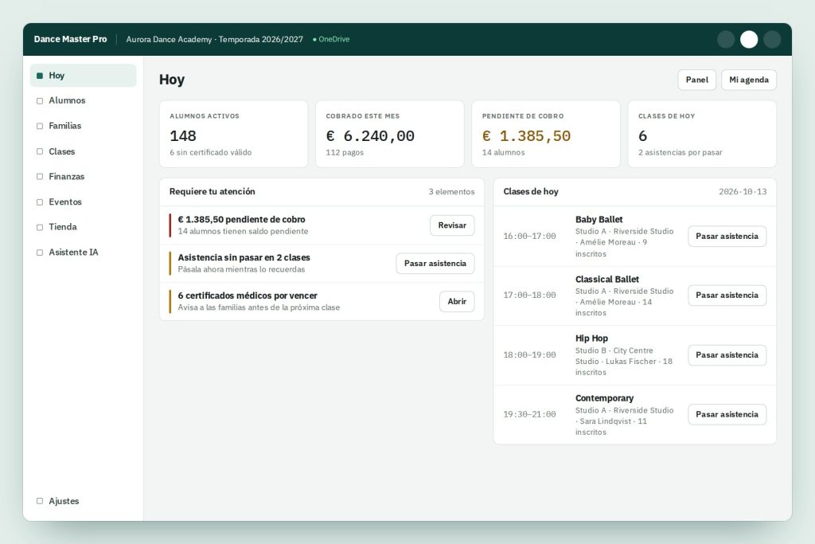Click the first dark circle in header
This screenshot has height=544, width=815.
point(726,40)
